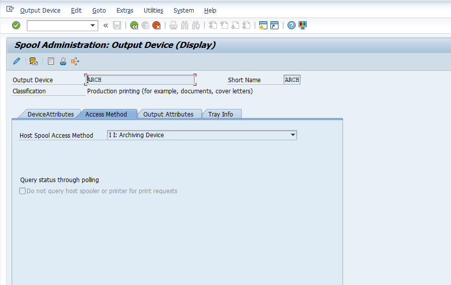The height and width of the screenshot is (285, 451).
Task: Open the Tray Info tab
Action: 220,114
